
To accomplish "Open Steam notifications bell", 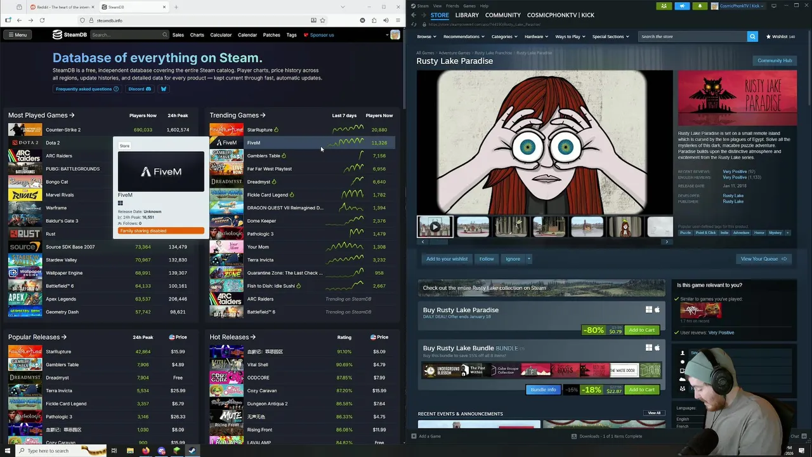I will (x=700, y=6).
